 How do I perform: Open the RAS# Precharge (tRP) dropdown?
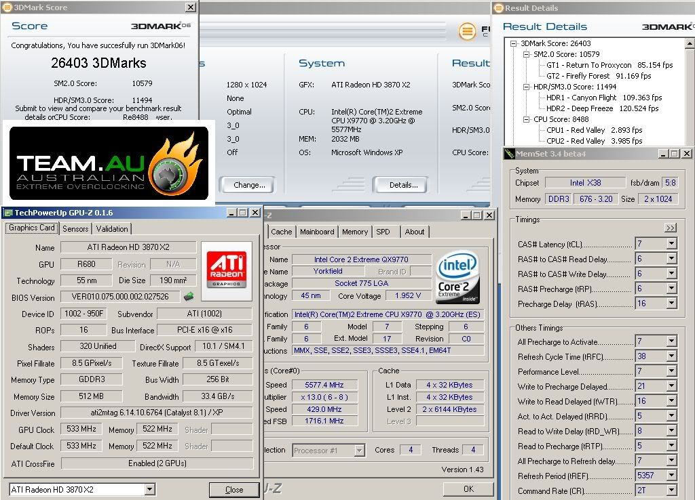coord(671,289)
